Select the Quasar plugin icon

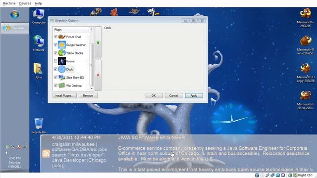click(62, 61)
